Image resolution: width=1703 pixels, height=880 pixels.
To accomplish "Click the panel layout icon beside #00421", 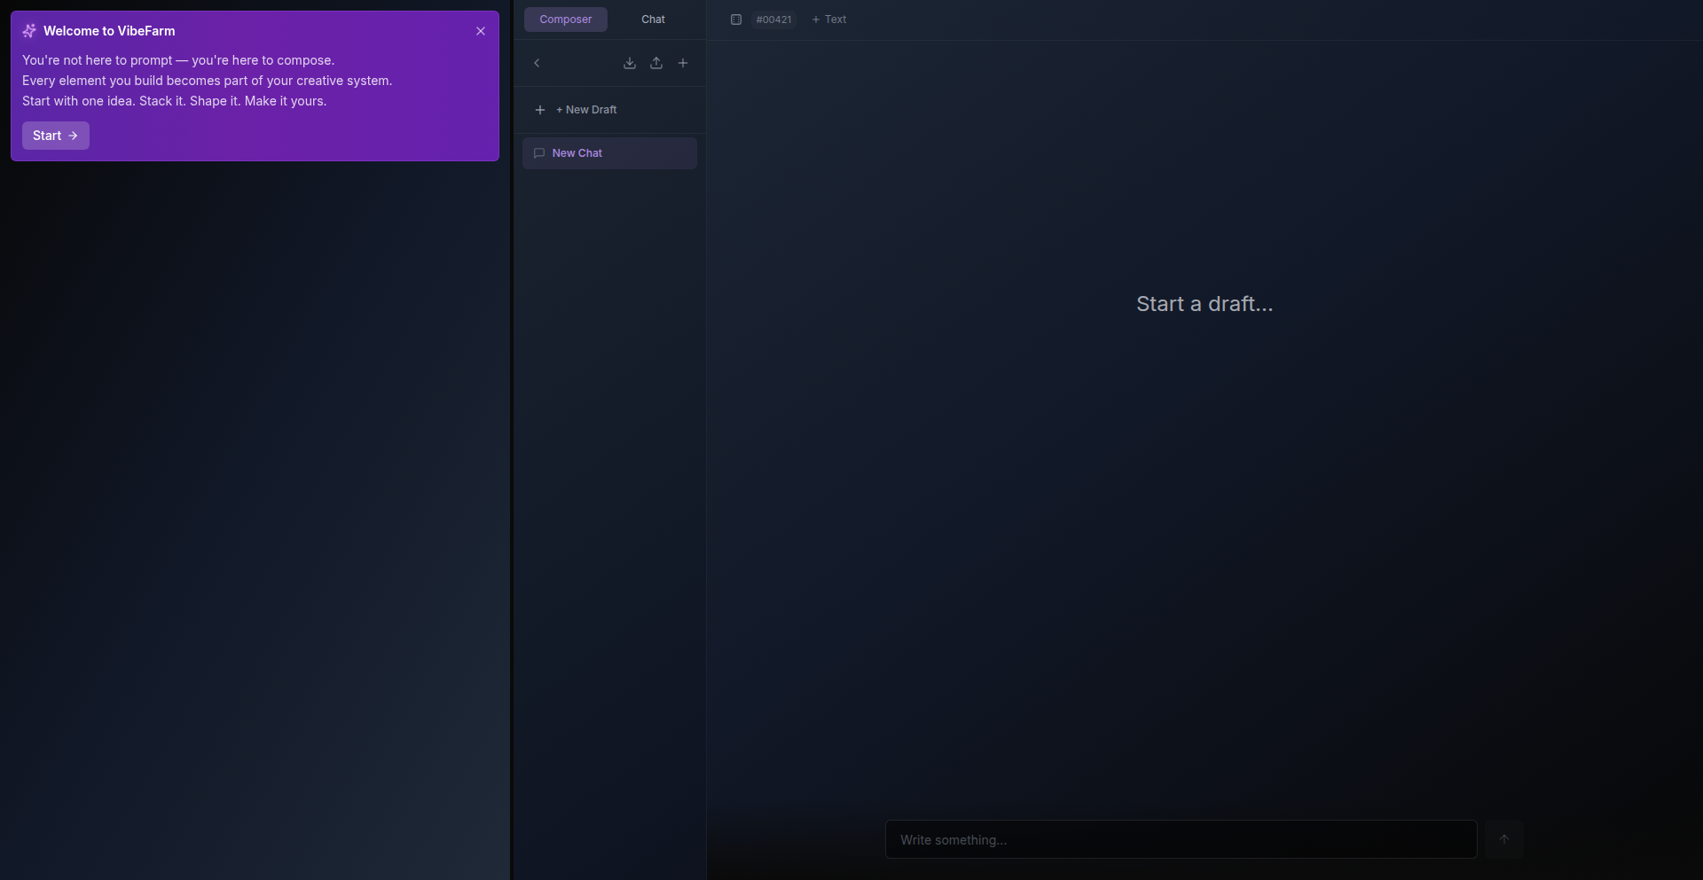I will pos(736,19).
